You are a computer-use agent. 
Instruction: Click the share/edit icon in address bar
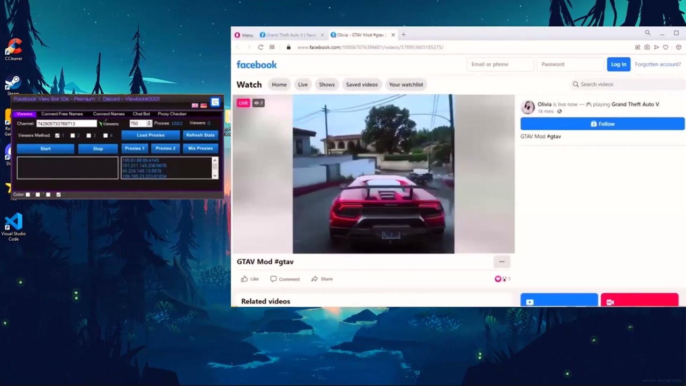pos(638,47)
